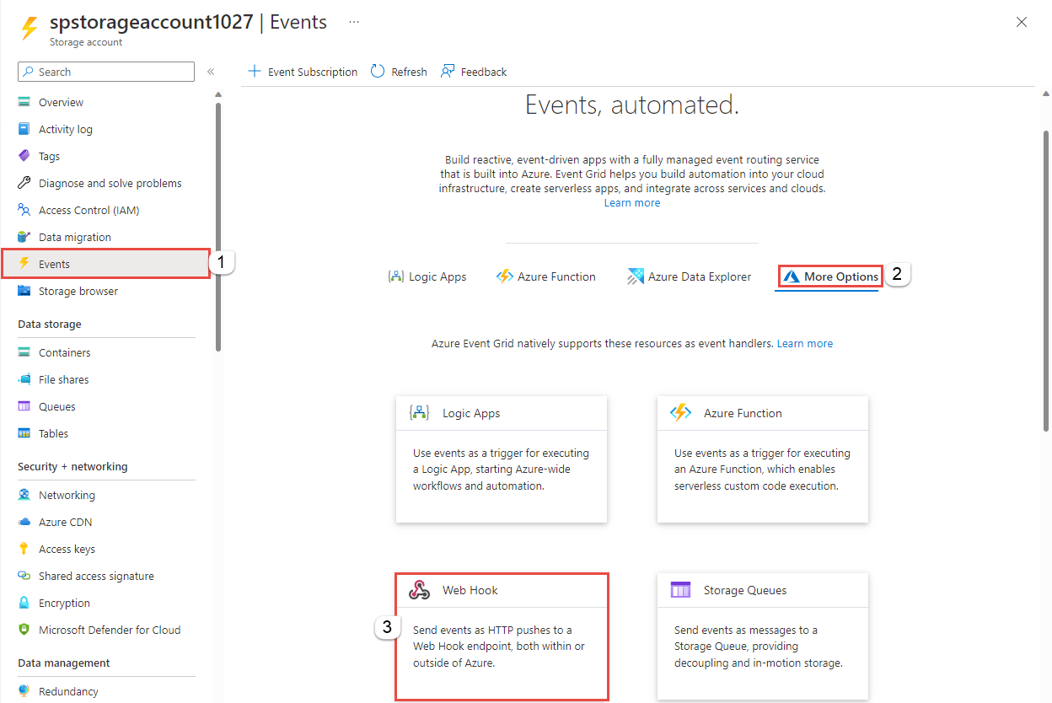Click the Azure CDN cloud icon

click(24, 522)
